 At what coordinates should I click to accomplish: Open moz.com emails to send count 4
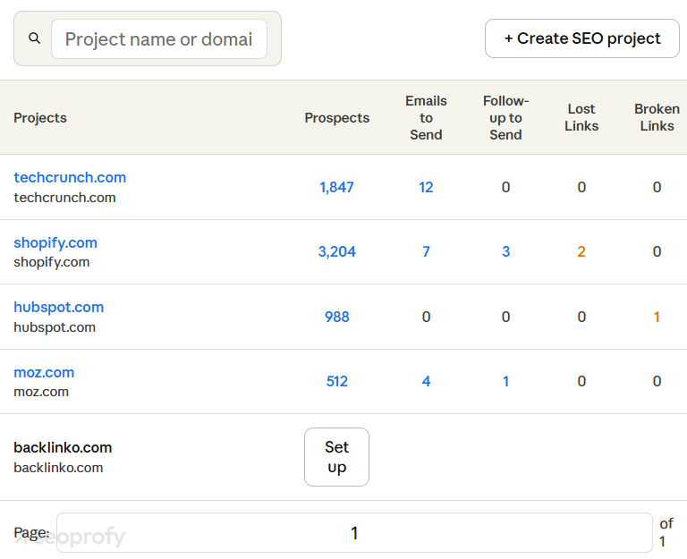pos(426,382)
